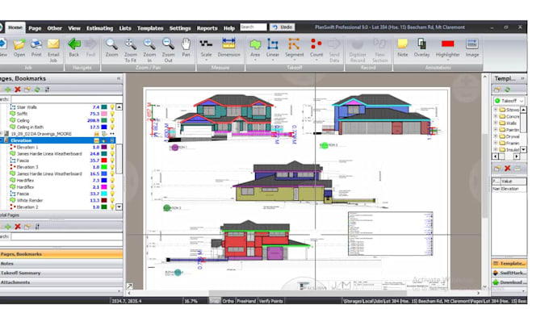Screen dimensions: 549x309
Task: Click the Download button in Templates panel
Action: [x=509, y=282]
